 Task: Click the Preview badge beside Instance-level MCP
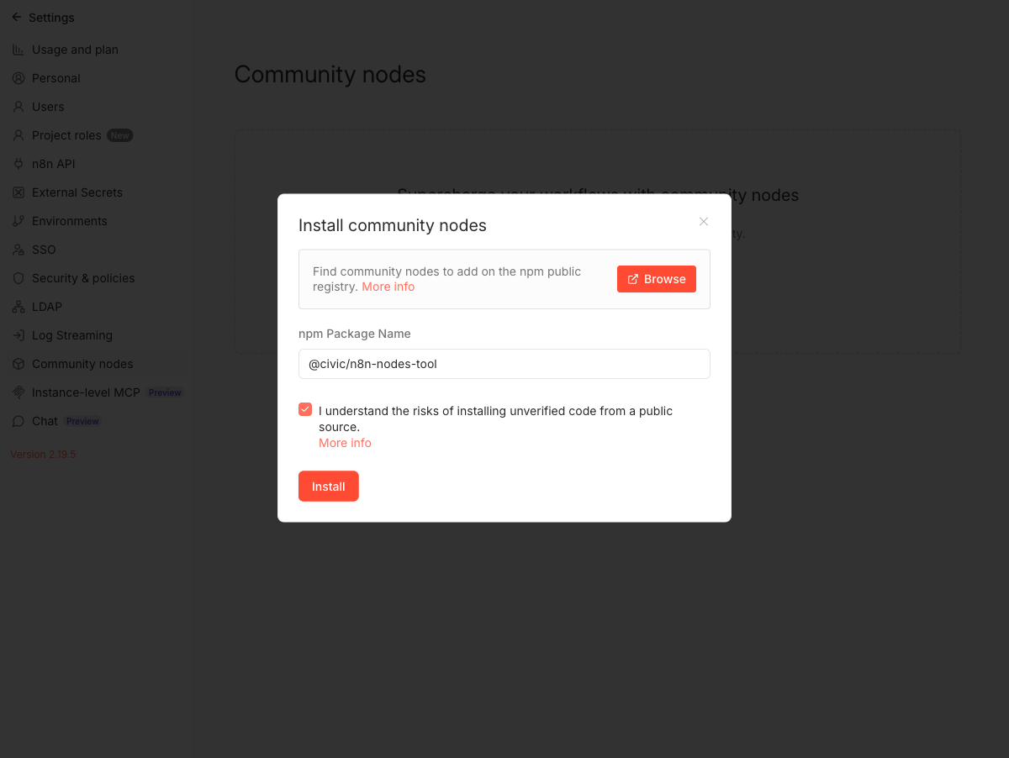pyautogui.click(x=165, y=392)
